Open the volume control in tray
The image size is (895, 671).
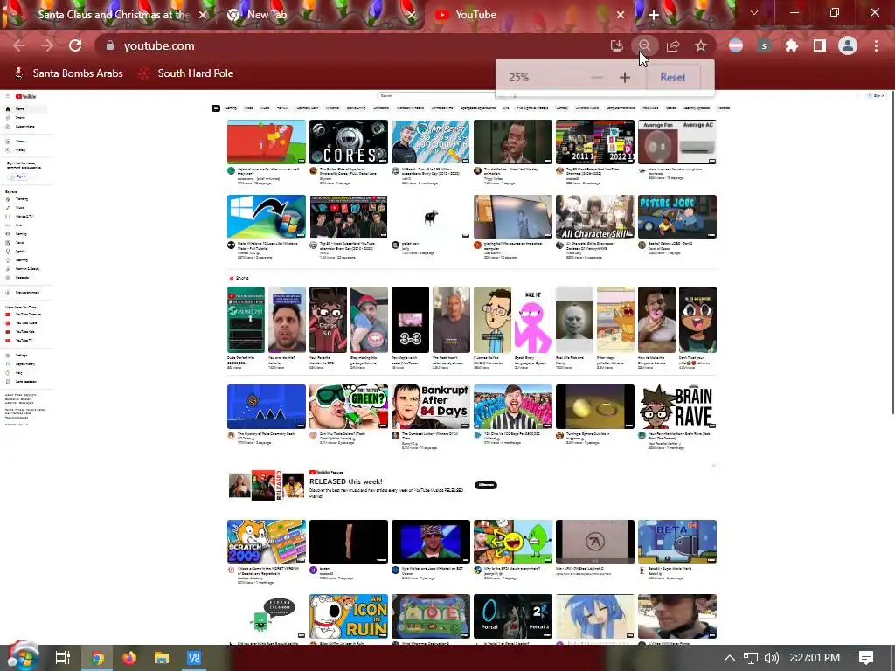click(x=772, y=658)
